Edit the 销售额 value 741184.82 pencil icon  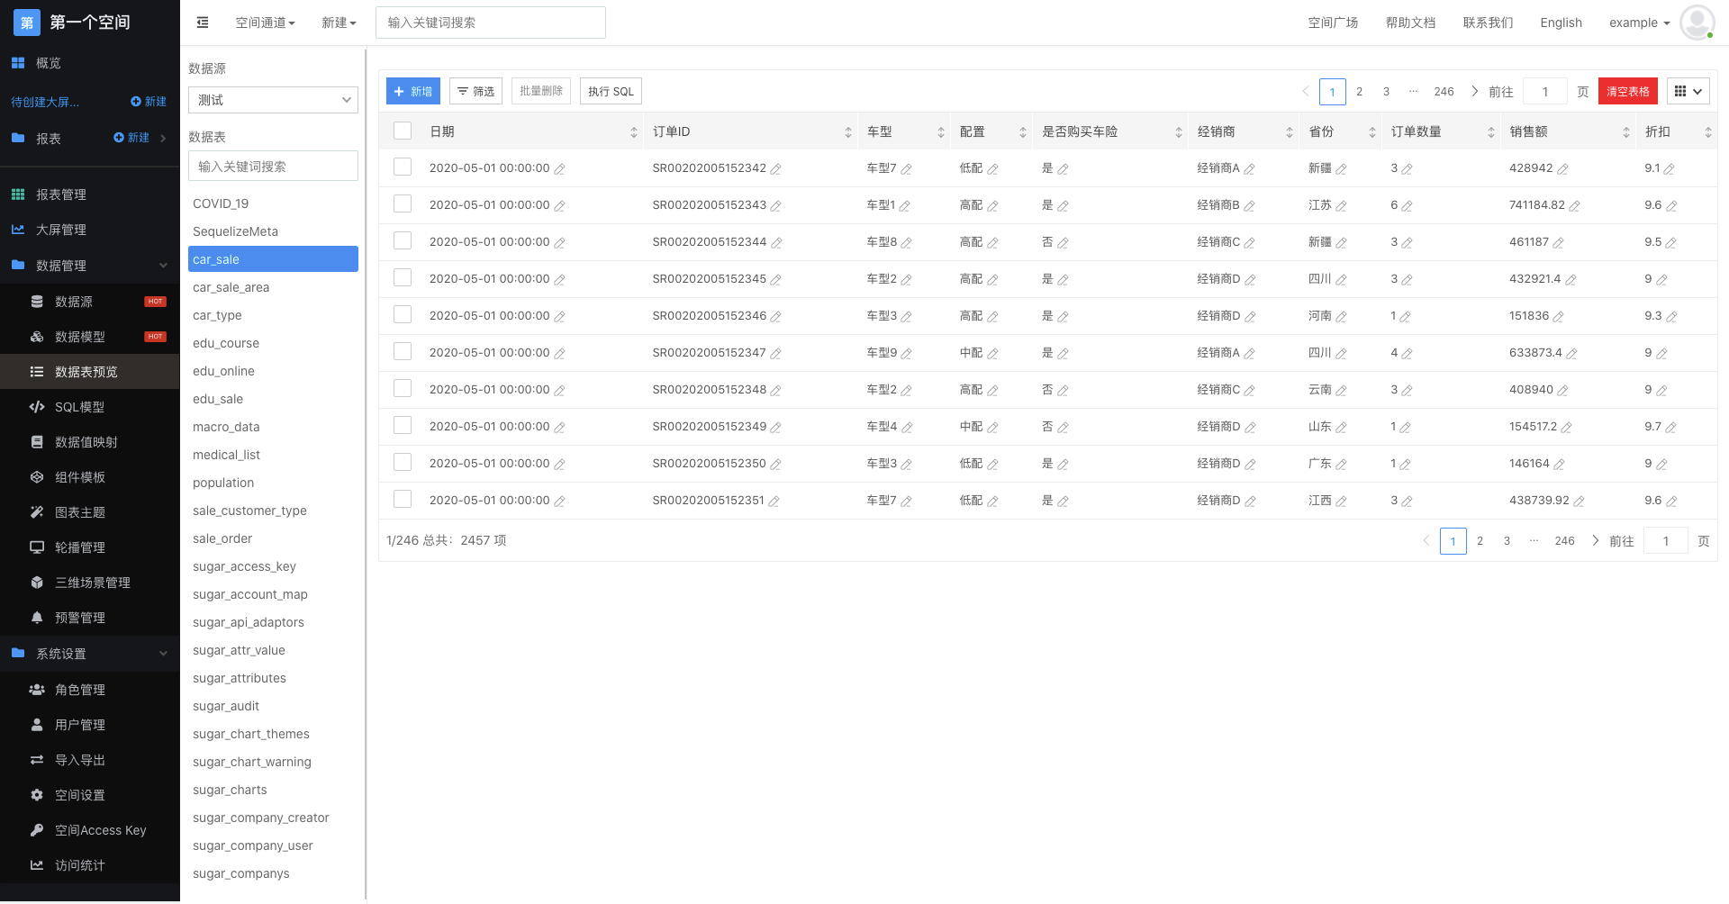point(1574,206)
